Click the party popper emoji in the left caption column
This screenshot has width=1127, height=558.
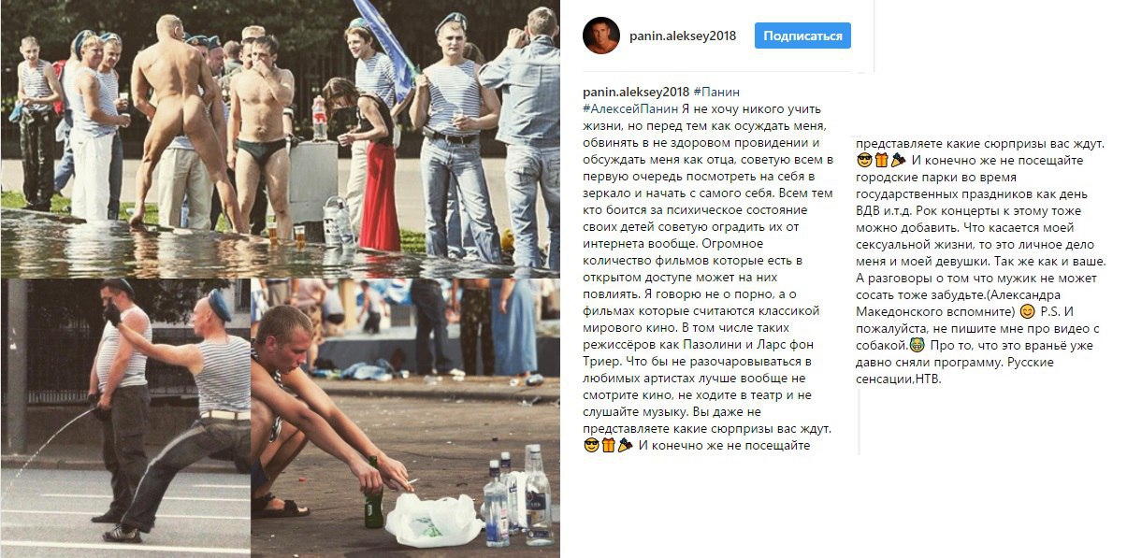click(x=624, y=446)
